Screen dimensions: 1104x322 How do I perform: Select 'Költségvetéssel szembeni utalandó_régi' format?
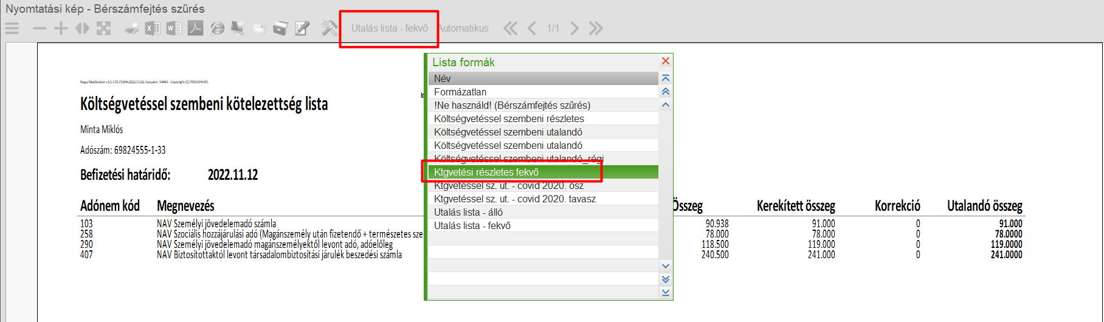tap(543, 158)
